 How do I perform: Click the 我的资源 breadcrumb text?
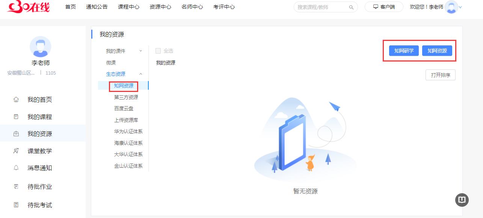coord(166,63)
